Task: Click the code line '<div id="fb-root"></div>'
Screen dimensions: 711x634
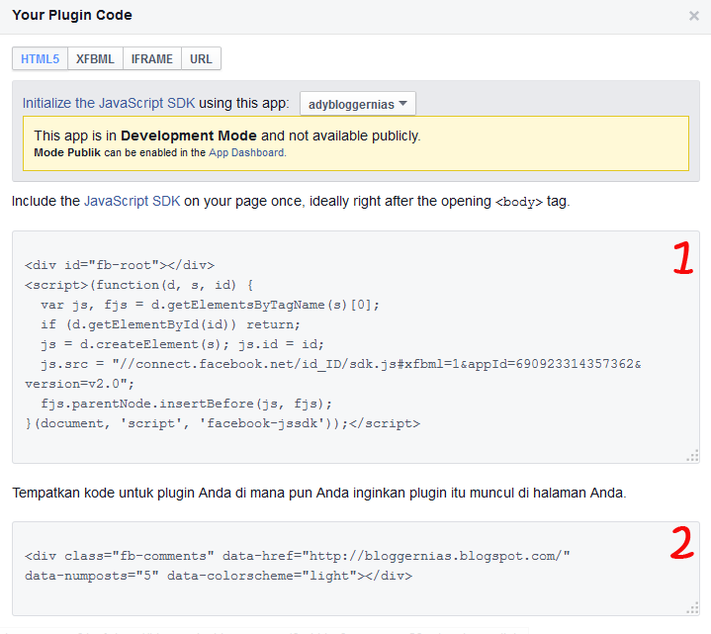Action: 120,265
